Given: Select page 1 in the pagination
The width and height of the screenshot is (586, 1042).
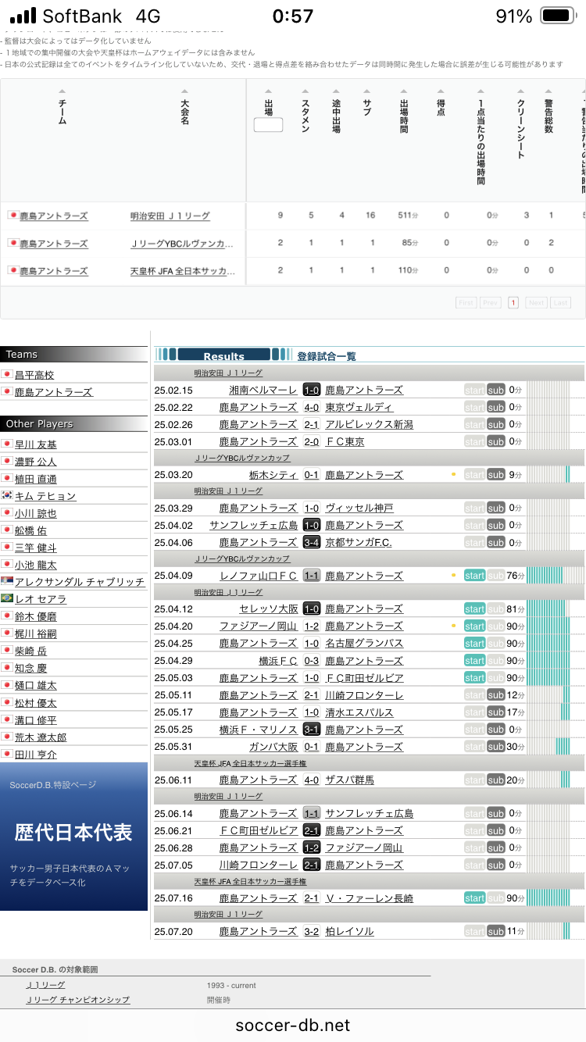Looking at the screenshot, I should pyautogui.click(x=513, y=302).
